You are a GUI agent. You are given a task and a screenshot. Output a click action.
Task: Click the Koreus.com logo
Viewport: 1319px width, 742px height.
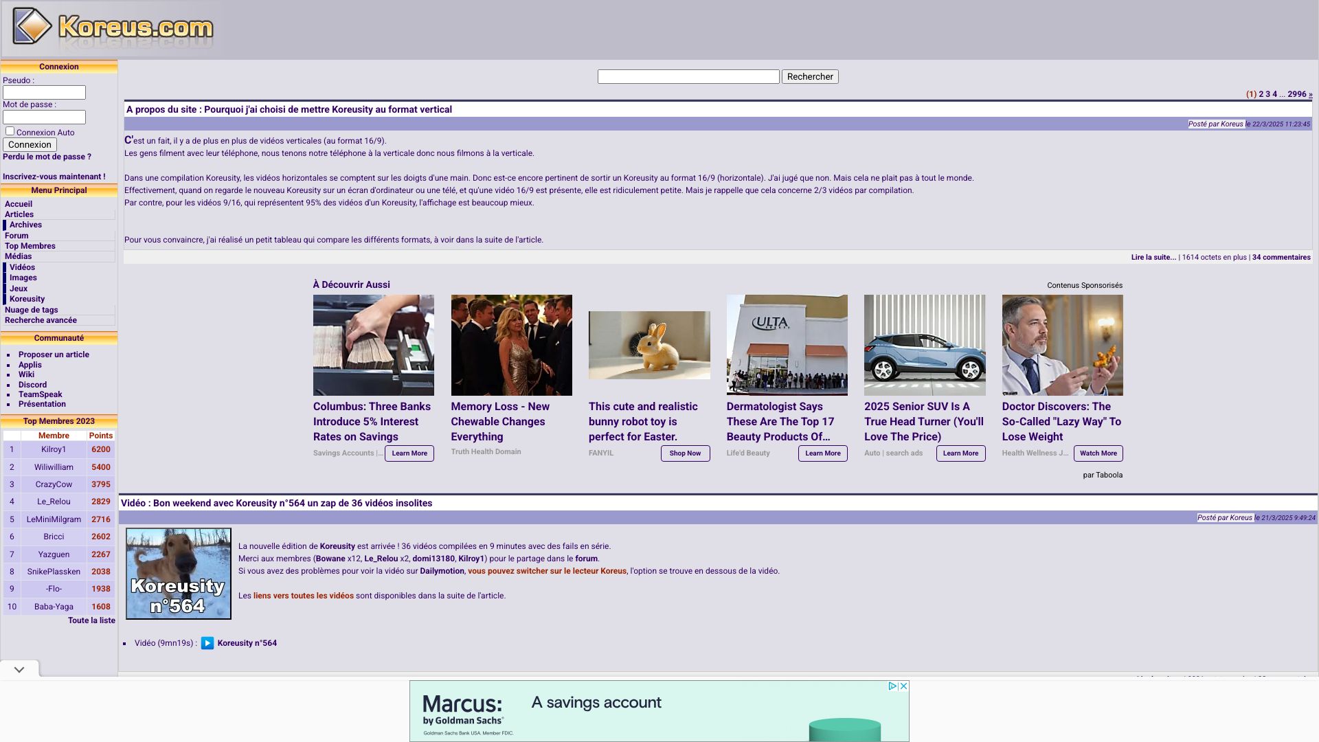pos(113,28)
